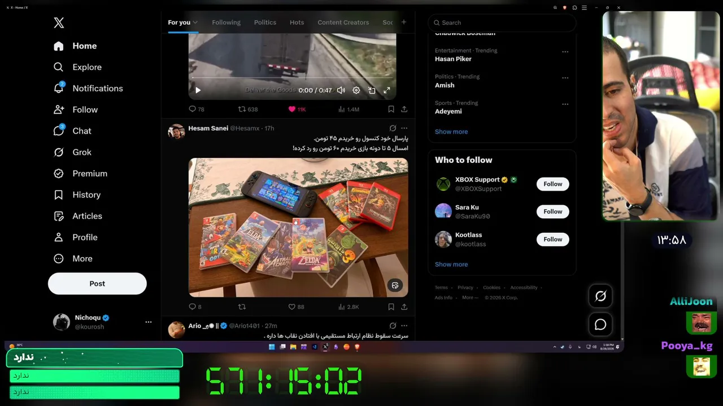The image size is (723, 406).
Task: Show more accounts to follow
Action: click(x=451, y=264)
